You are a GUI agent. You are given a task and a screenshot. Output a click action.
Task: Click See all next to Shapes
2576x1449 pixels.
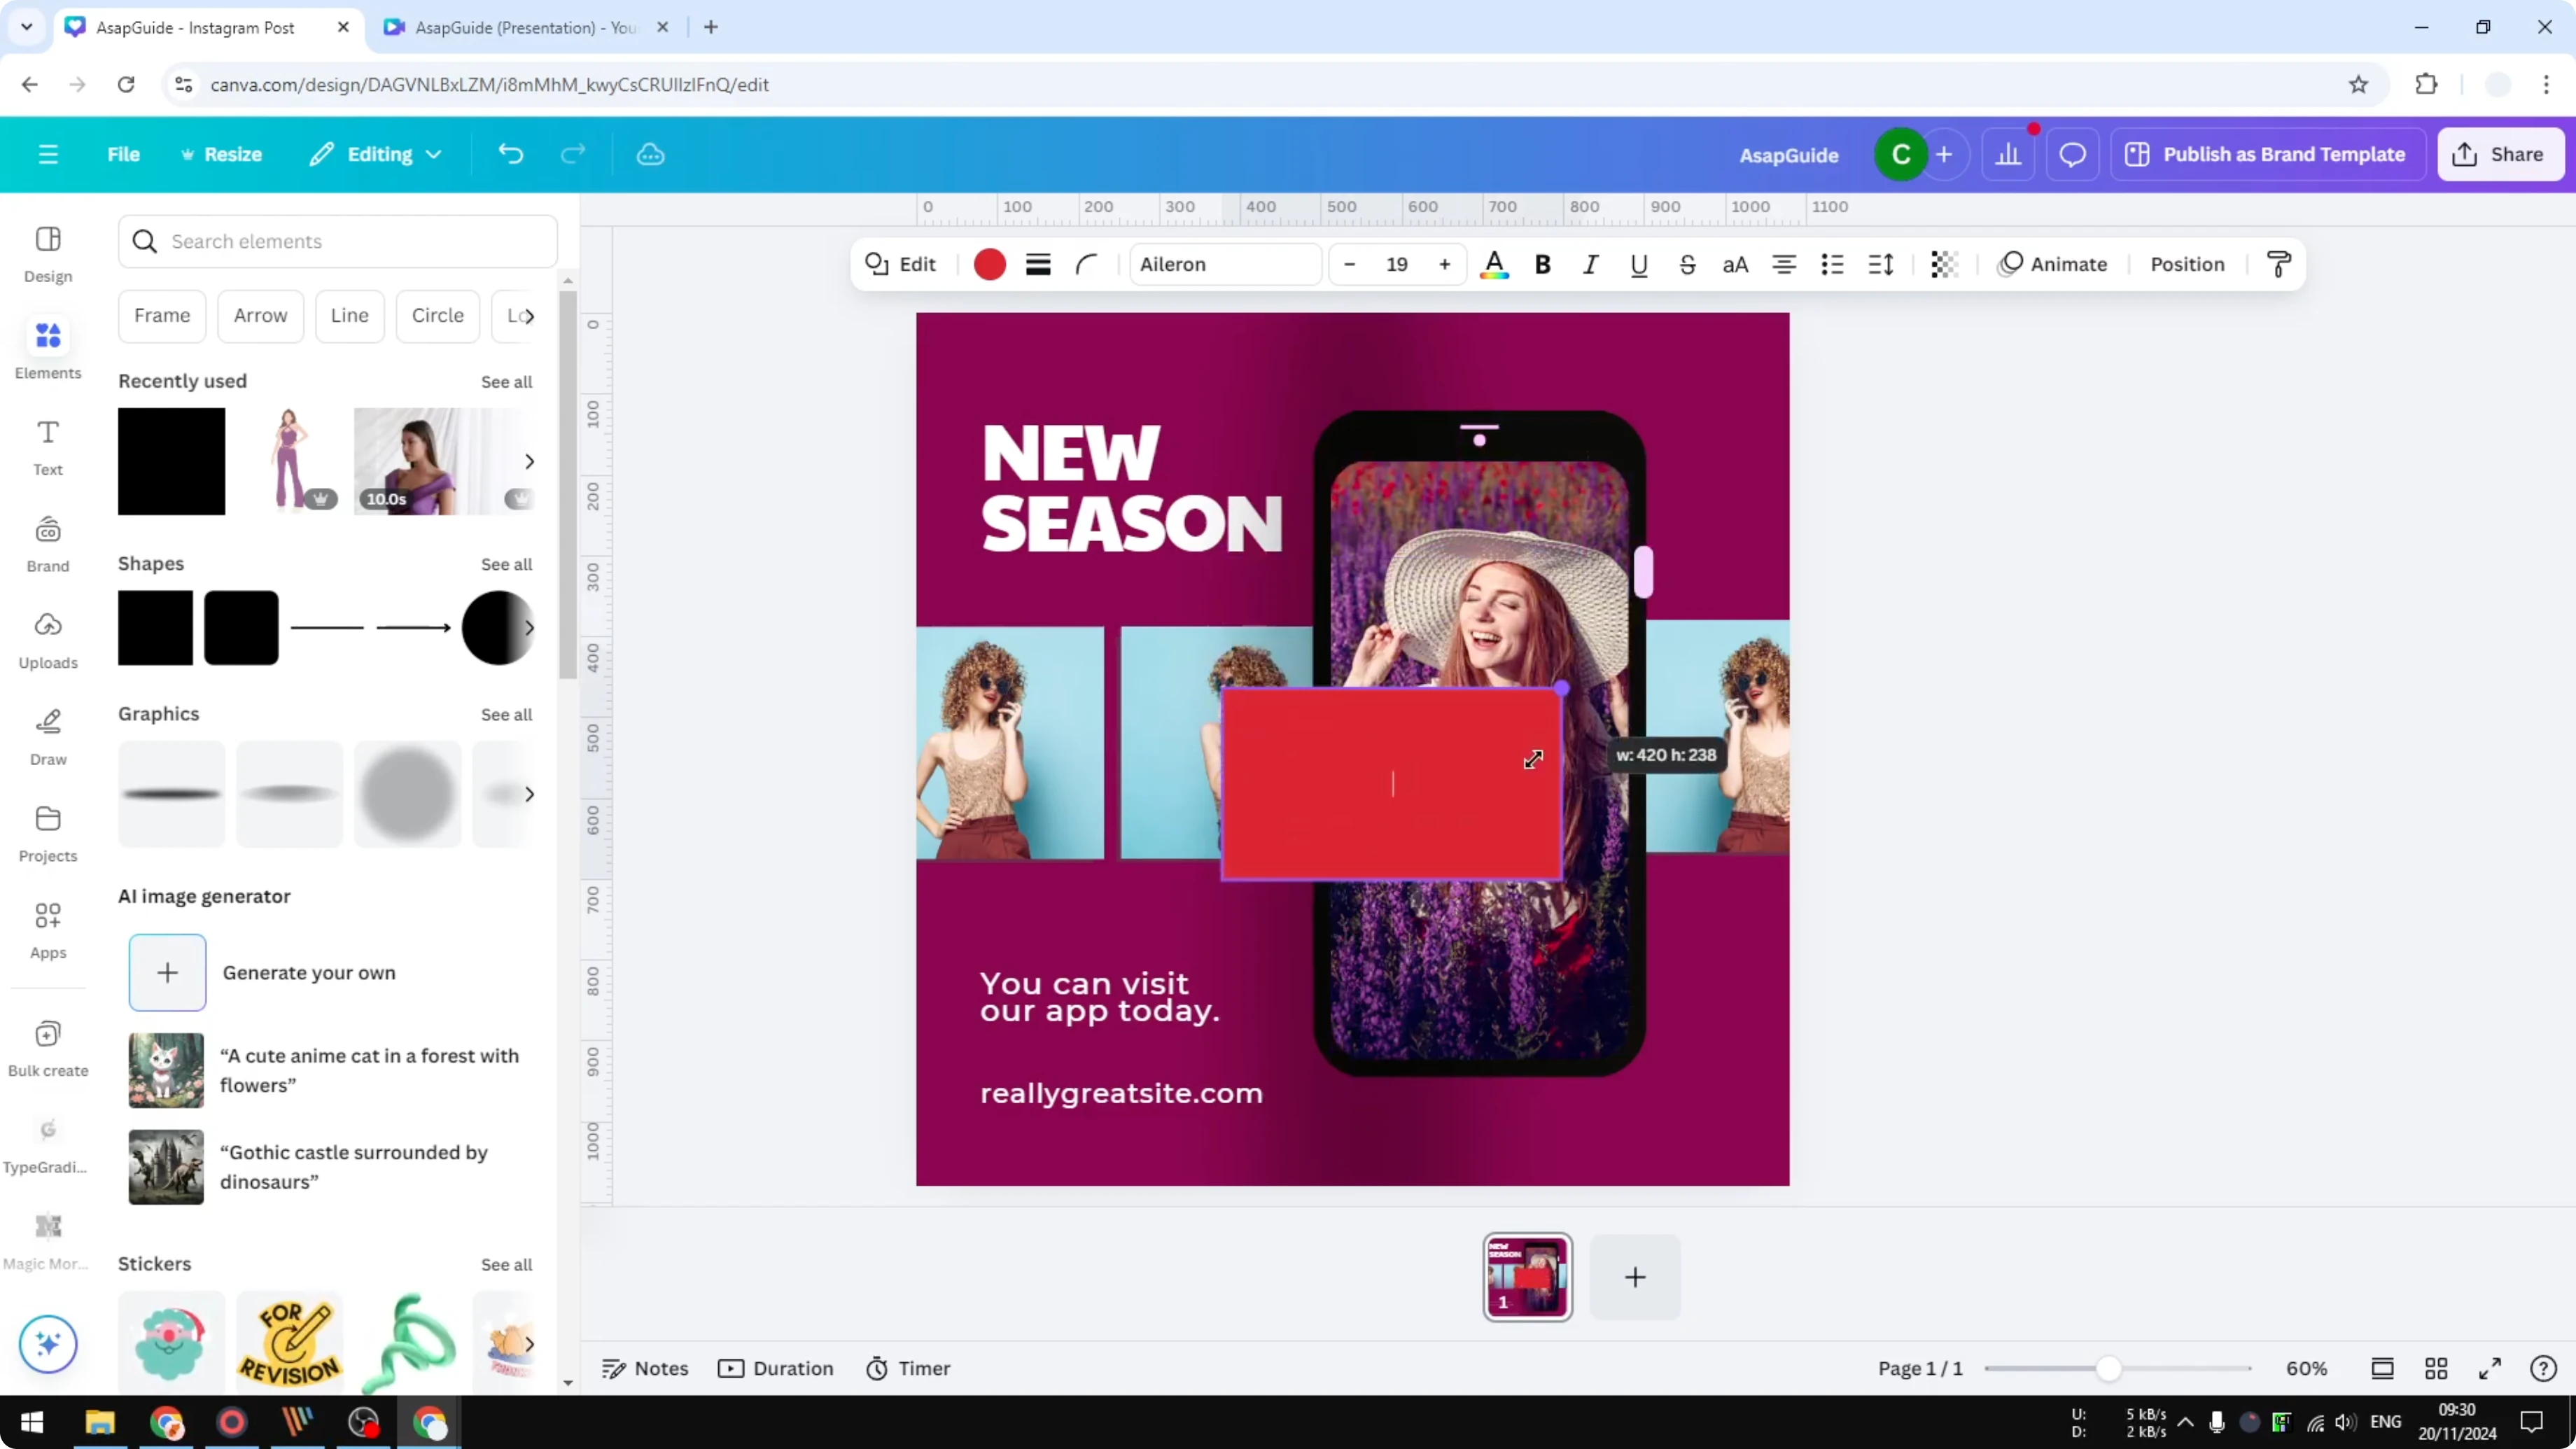(x=506, y=564)
